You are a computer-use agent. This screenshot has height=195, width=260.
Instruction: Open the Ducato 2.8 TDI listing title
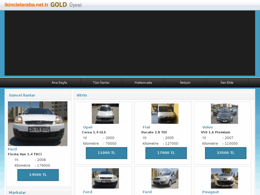click(154, 132)
